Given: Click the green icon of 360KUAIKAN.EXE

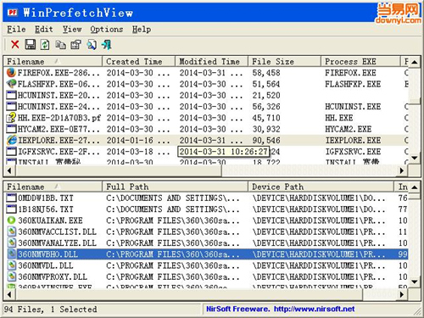Looking at the screenshot, I should 11,220.
